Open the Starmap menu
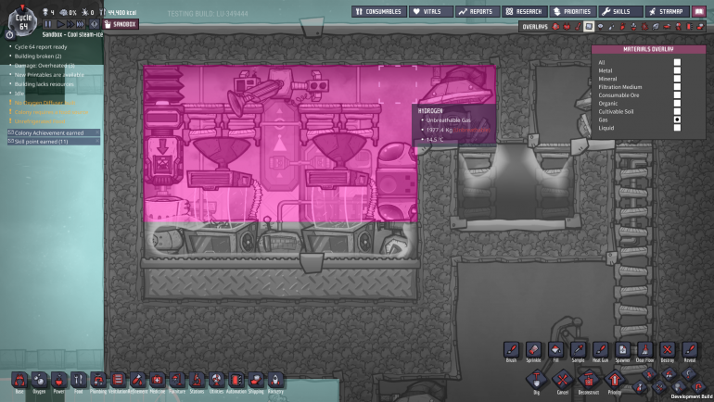Viewport: 714px width, 402px height. 667,11
